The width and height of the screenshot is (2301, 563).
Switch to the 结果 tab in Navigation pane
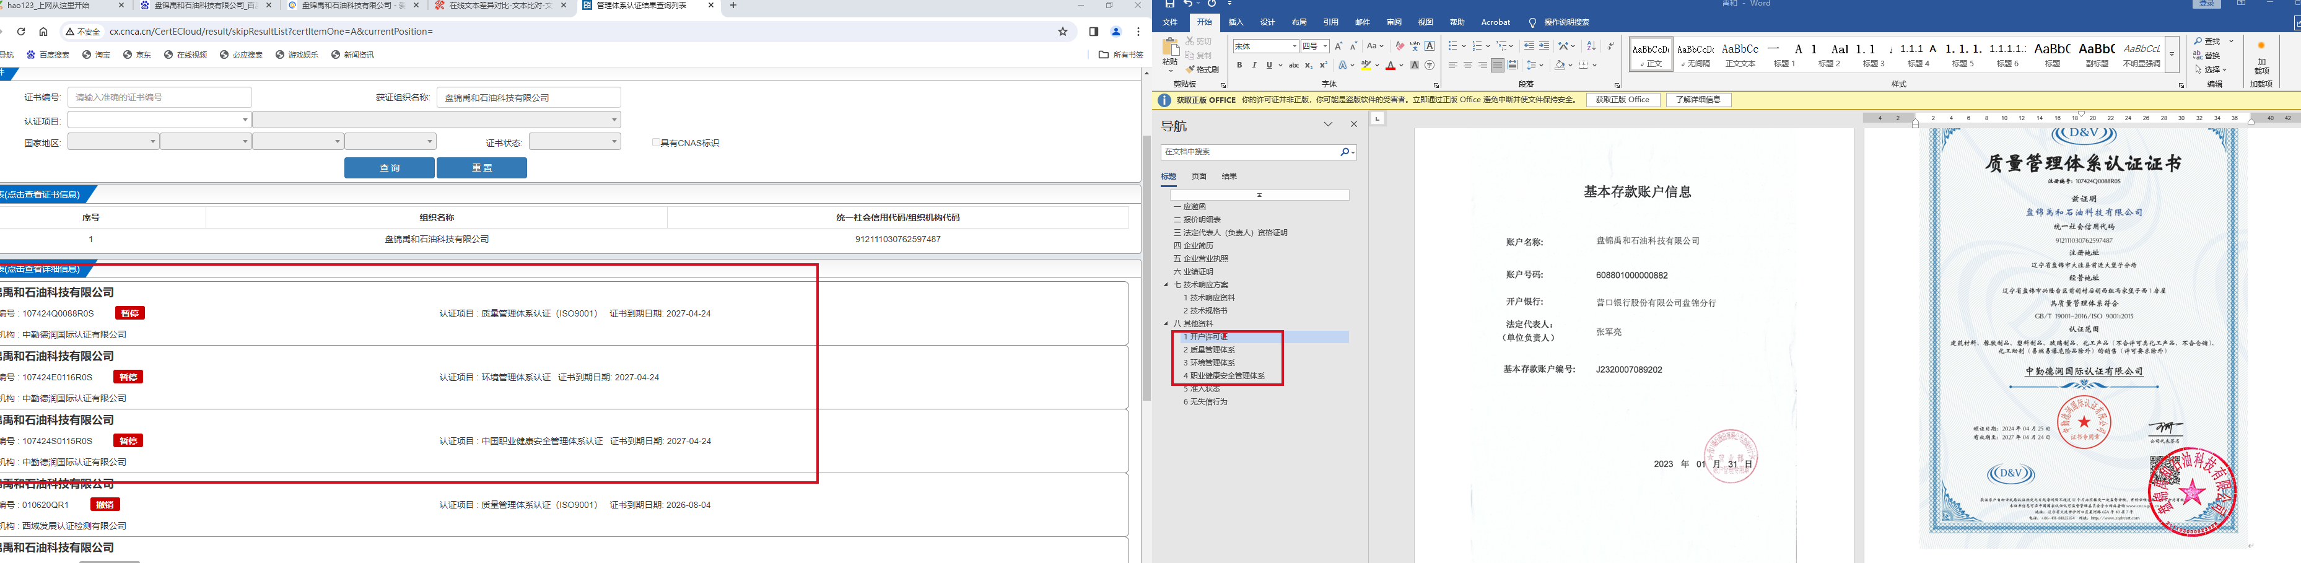point(1229,177)
